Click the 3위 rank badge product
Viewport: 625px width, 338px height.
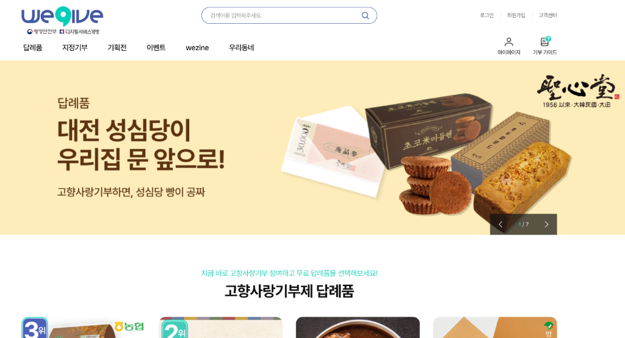(x=83, y=328)
